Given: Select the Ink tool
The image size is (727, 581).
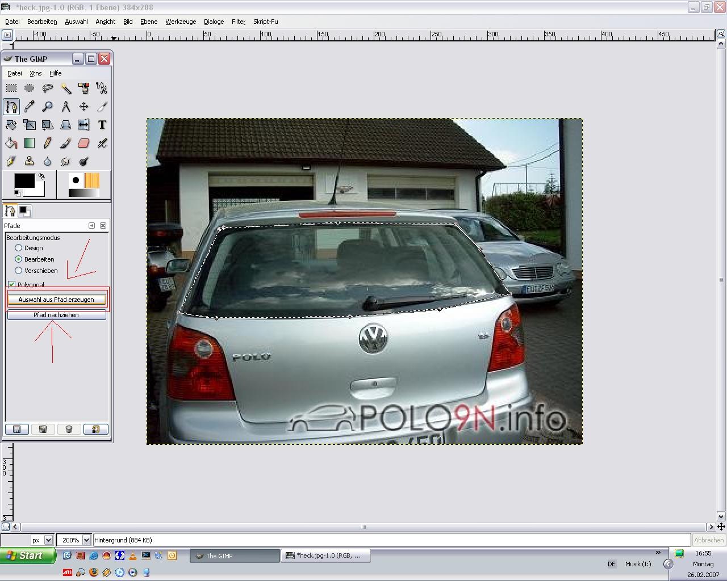Looking at the screenshot, I should (x=11, y=162).
